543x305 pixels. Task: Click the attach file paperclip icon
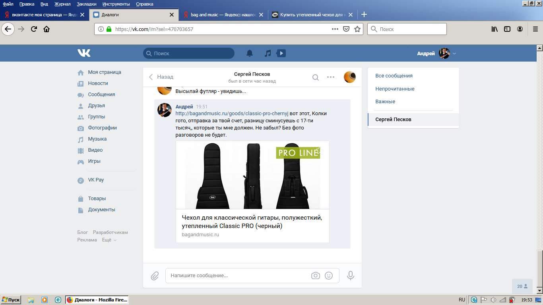click(x=155, y=276)
